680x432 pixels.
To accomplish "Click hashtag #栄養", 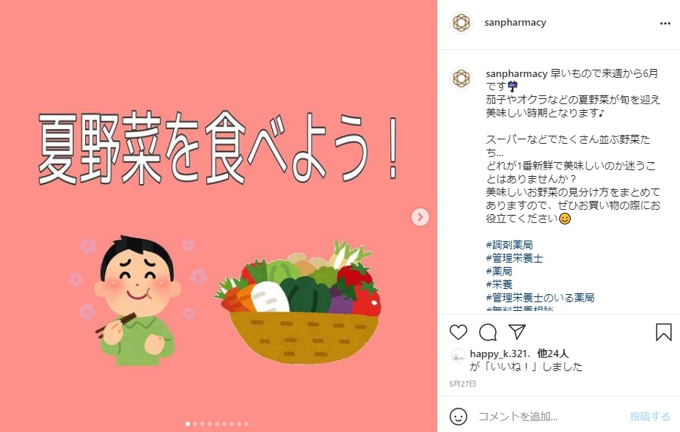I will 499,285.
